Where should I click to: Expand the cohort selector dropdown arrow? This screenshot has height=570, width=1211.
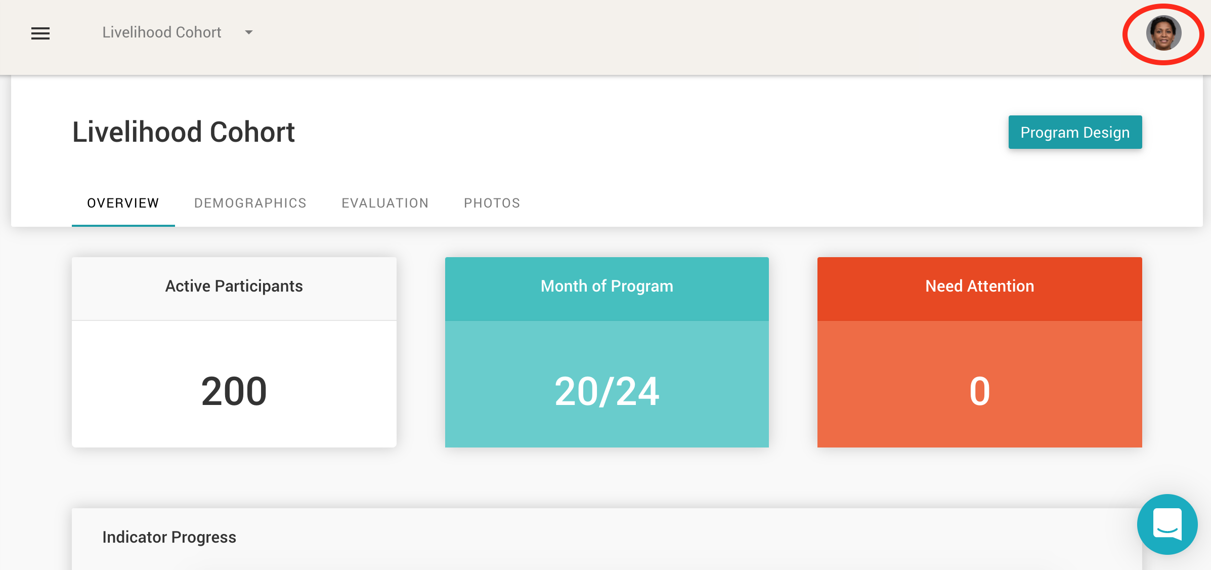tap(248, 32)
